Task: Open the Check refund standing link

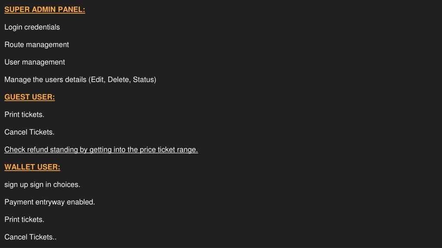Action: point(101,149)
